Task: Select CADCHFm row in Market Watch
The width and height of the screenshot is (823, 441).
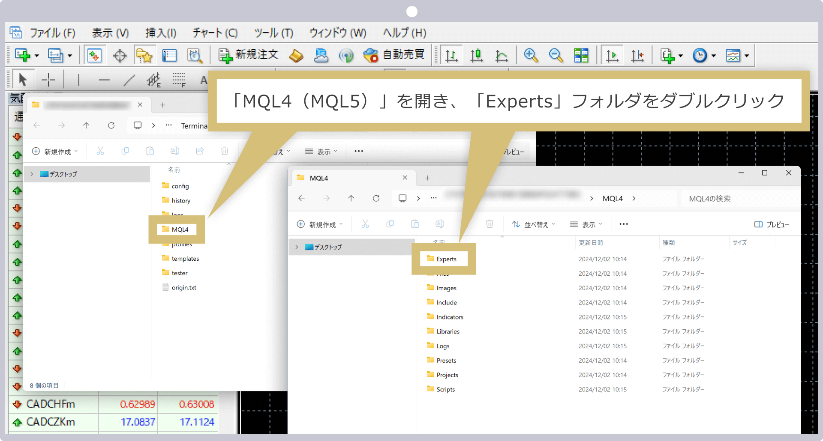Action: click(113, 404)
